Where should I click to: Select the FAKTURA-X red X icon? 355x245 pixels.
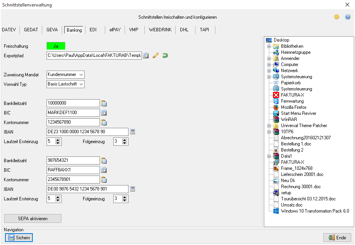pos(276,95)
